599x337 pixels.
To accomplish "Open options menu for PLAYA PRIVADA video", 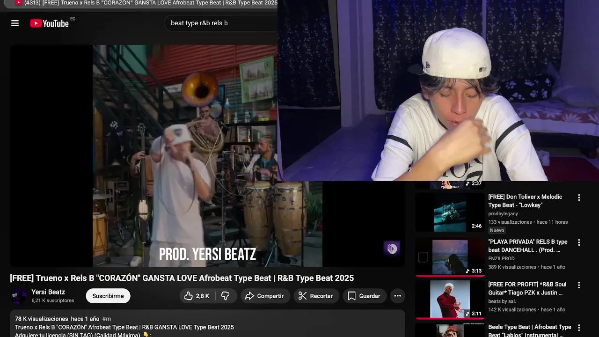I will (579, 242).
